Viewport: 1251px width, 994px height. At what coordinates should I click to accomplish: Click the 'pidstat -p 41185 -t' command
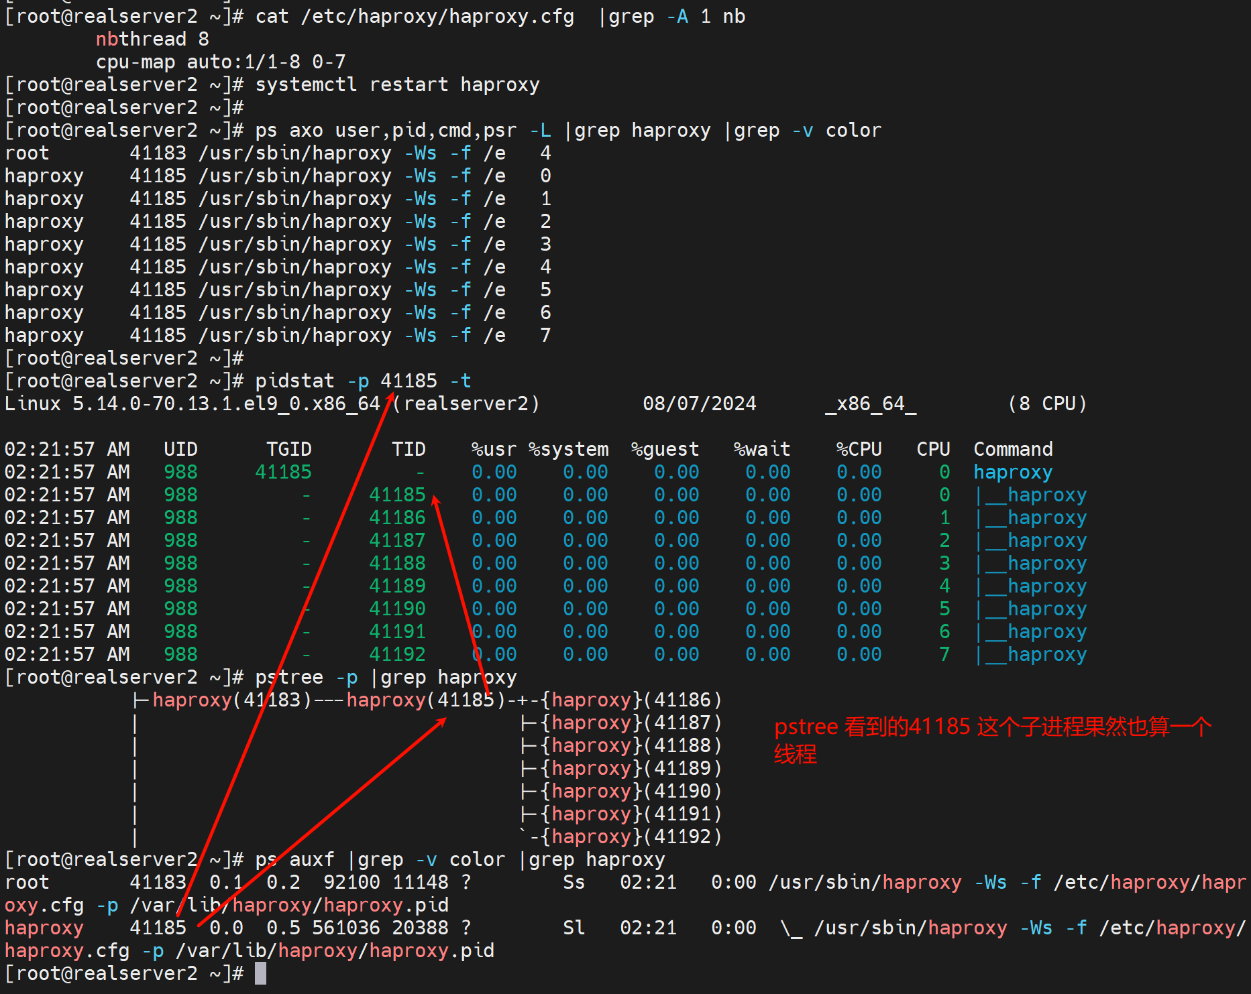[x=363, y=381]
